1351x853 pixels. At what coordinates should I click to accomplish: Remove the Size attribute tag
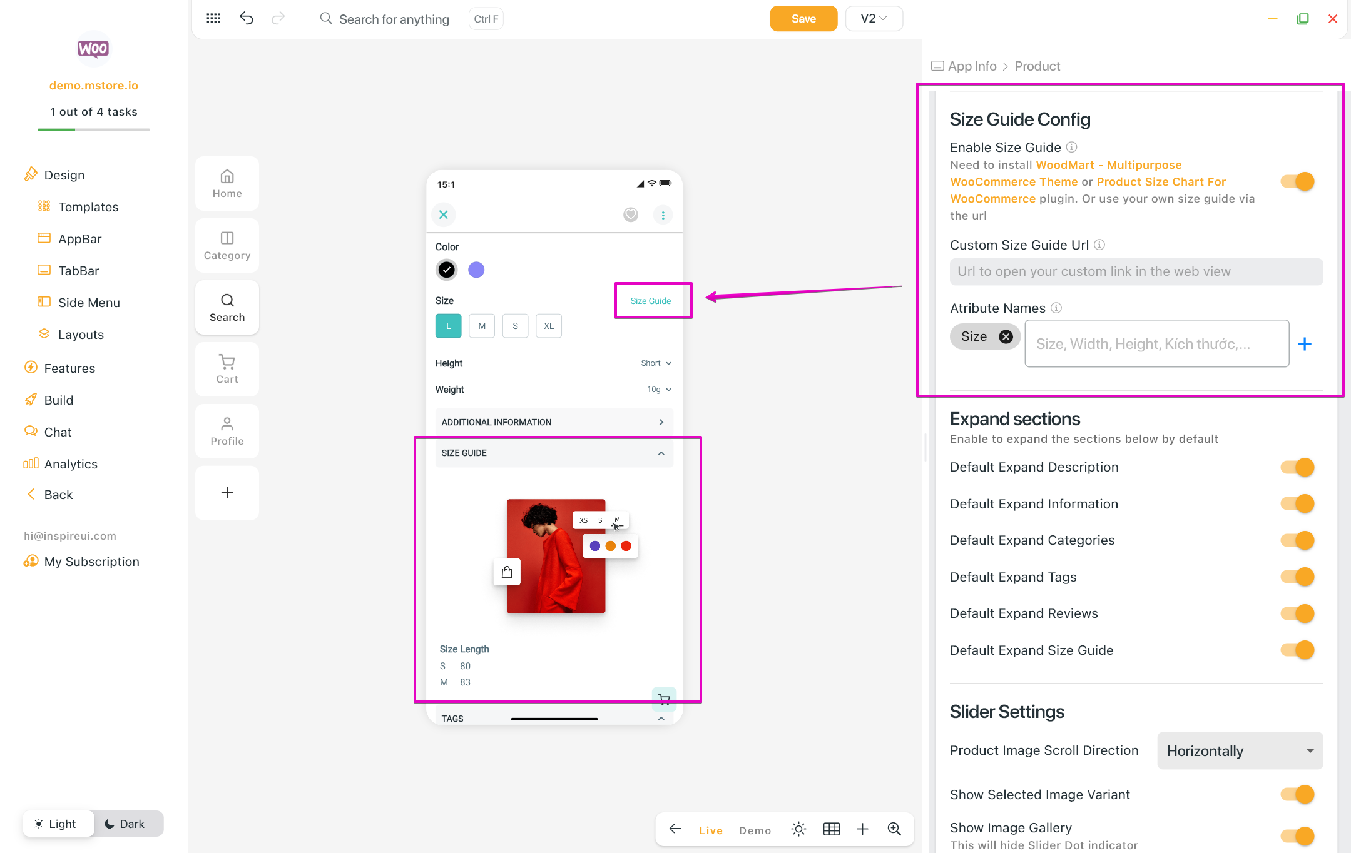pos(1006,336)
